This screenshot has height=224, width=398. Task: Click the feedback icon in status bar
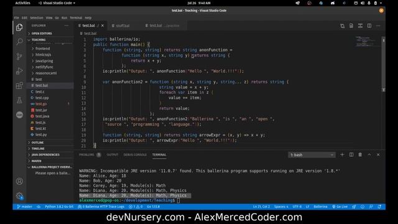point(371,207)
